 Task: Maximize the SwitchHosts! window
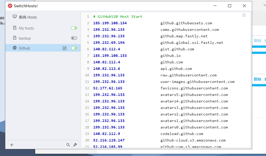click(230, 6)
